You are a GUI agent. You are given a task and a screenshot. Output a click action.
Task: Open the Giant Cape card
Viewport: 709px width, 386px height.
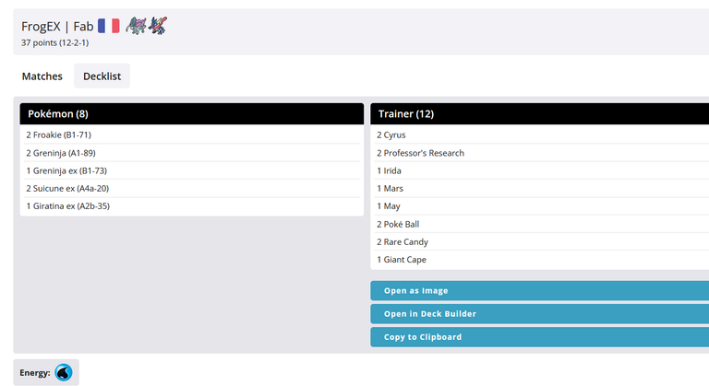[x=402, y=260]
